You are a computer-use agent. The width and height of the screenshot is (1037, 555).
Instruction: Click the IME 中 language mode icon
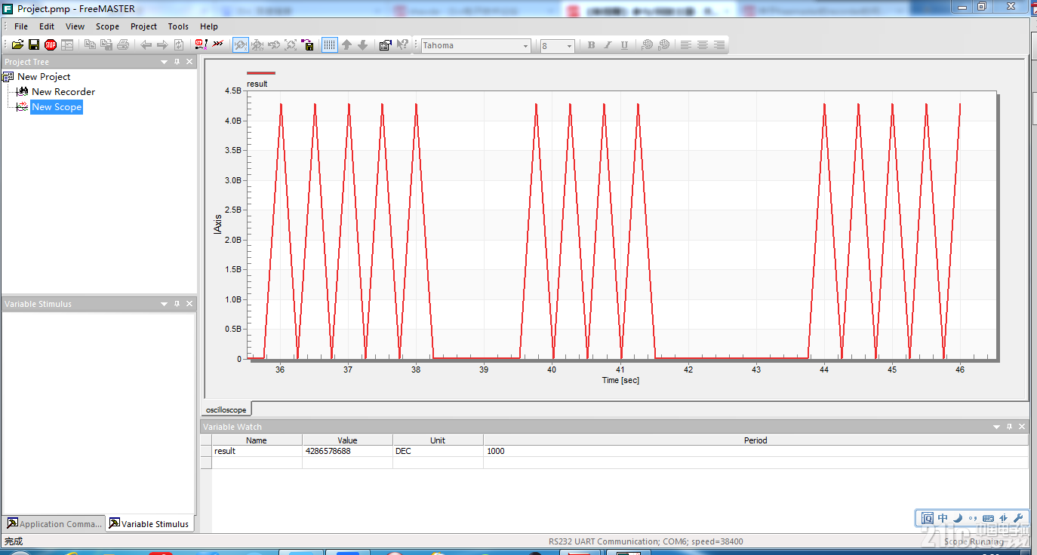(x=943, y=518)
